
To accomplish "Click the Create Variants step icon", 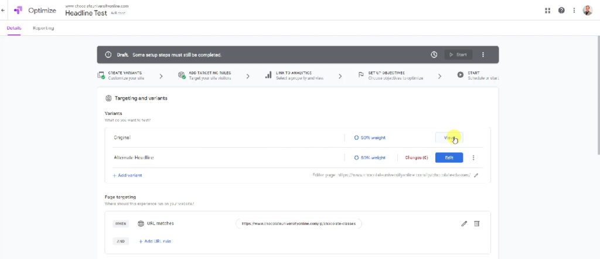I will [101, 76].
